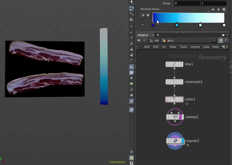Image resolution: width=232 pixels, height=165 pixels.
Task: Add a new ramp point button
Action: pos(148,15)
